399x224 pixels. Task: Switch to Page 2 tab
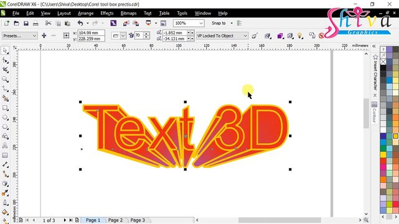[x=115, y=220]
